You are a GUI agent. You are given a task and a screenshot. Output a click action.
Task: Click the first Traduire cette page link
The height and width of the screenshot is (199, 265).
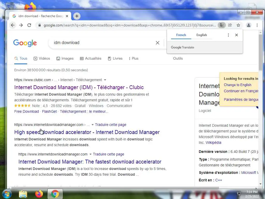tap(111, 125)
